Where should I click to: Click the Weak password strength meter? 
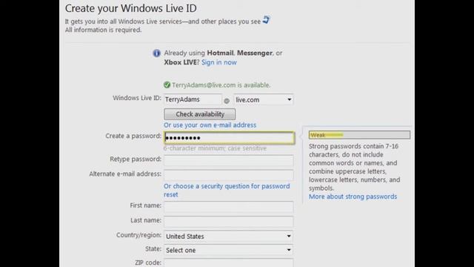[x=359, y=135]
